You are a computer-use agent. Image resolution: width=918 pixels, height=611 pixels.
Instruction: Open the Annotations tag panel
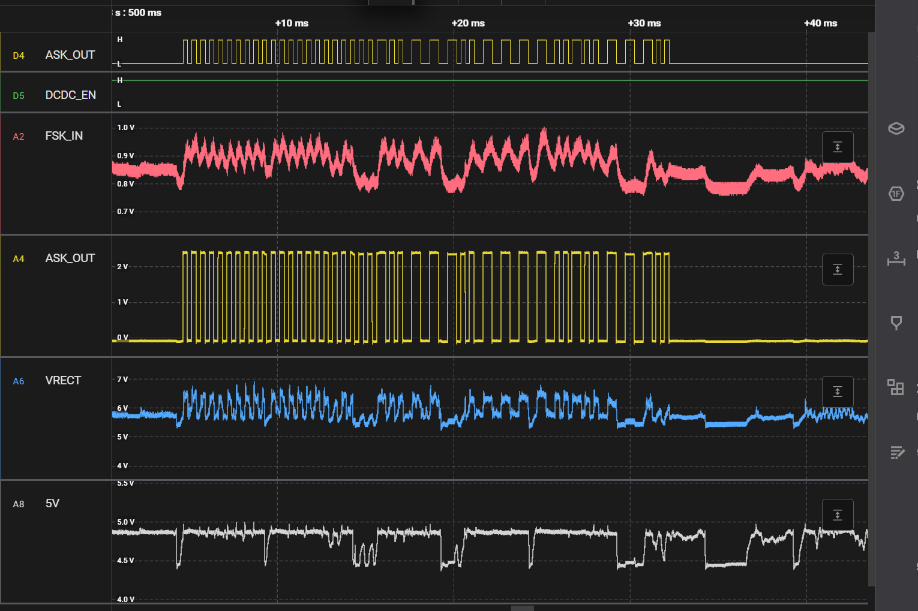(896, 323)
